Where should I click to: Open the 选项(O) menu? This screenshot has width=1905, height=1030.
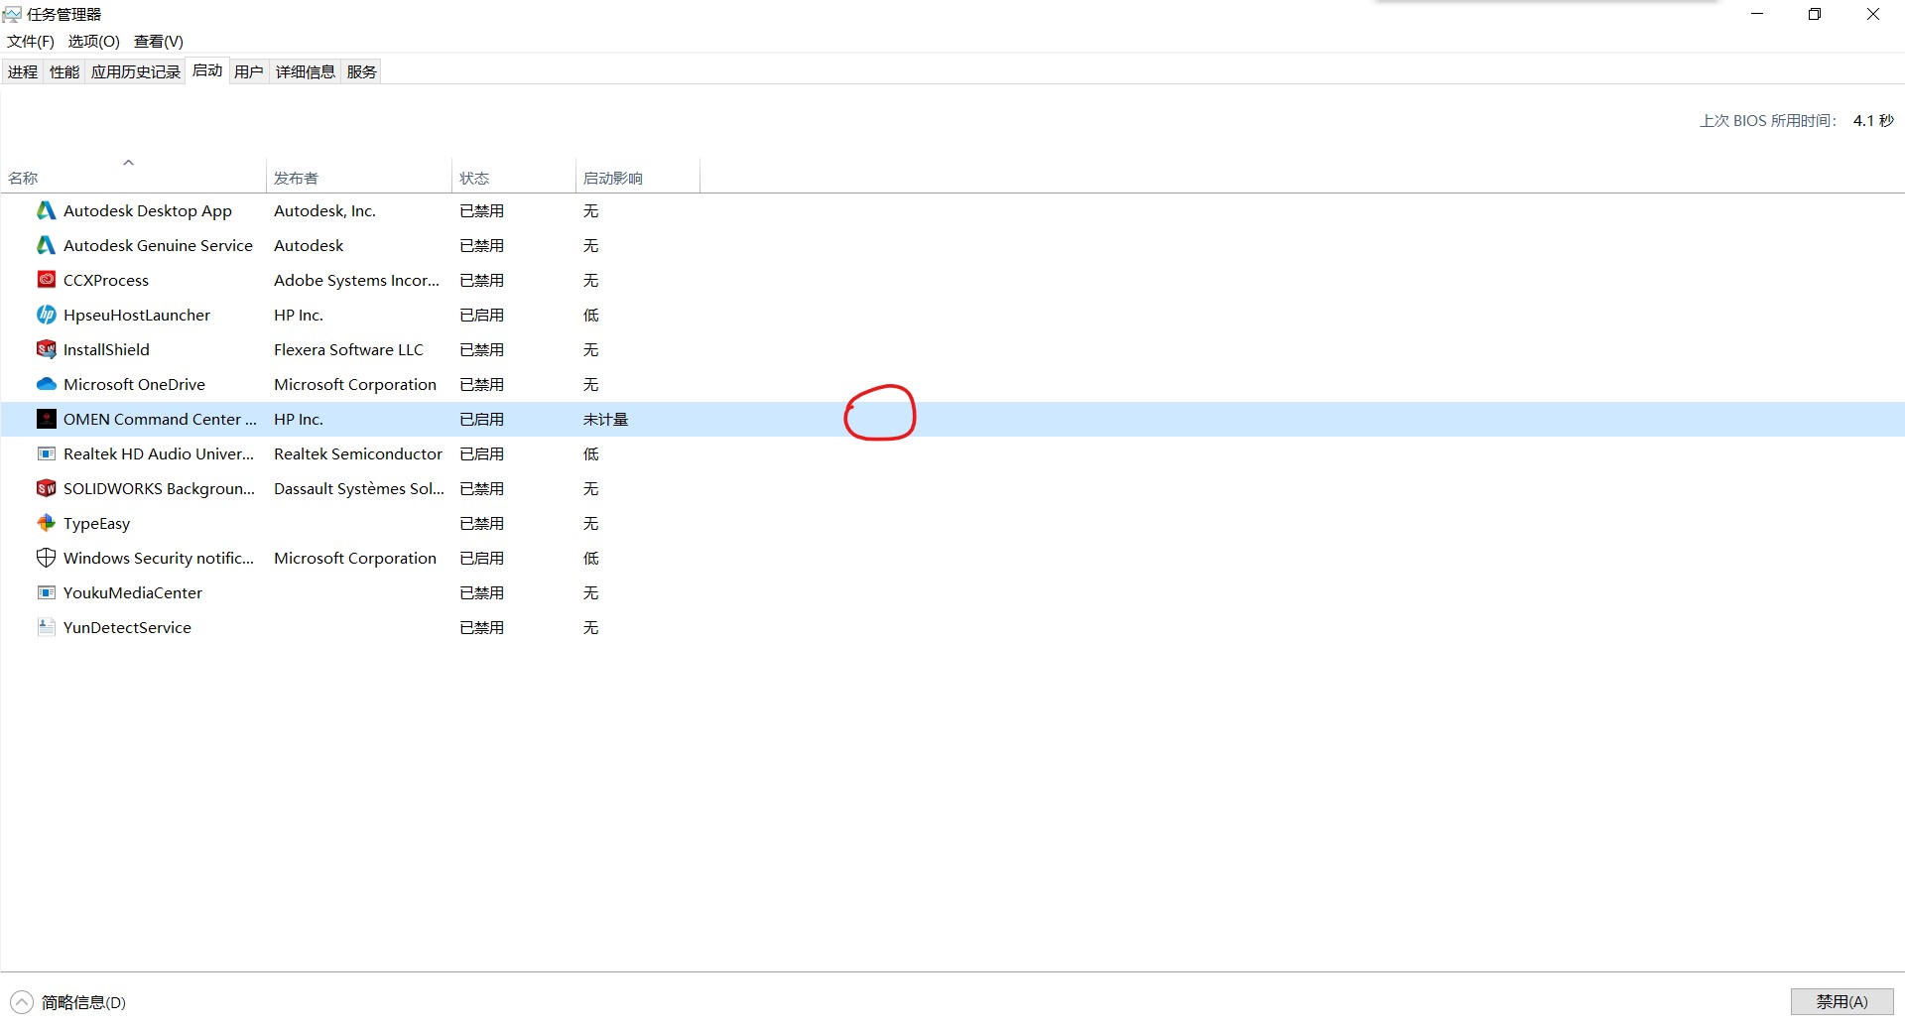(x=93, y=41)
